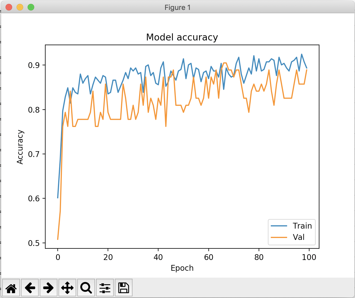Image resolution: width=355 pixels, height=298 pixels.
Task: Click the red close window button
Action: [x=9, y=7]
